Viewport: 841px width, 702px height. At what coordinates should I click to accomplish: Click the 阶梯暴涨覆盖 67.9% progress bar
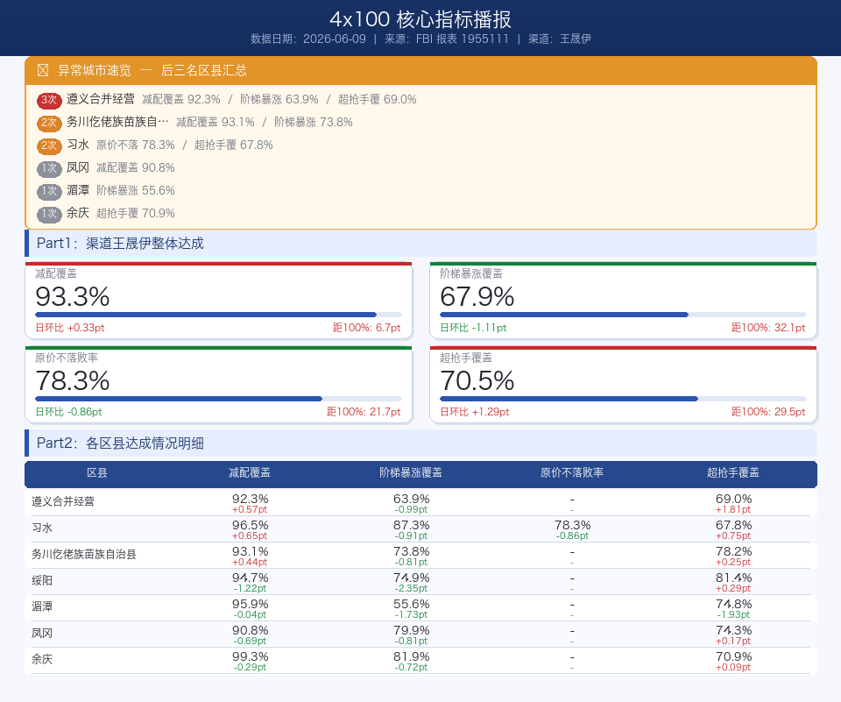click(x=623, y=315)
